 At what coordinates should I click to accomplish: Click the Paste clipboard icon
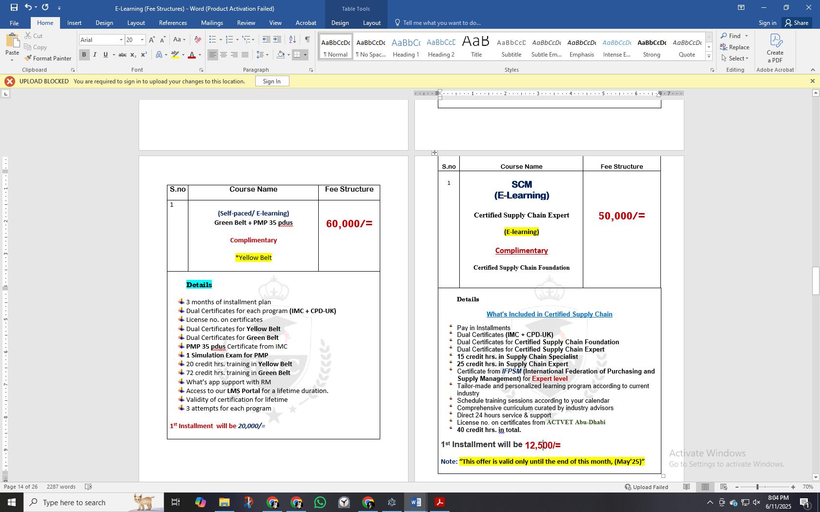tap(12, 41)
